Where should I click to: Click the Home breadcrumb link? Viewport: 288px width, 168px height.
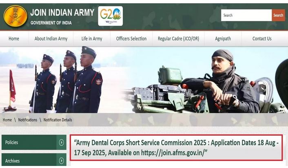point(7,120)
